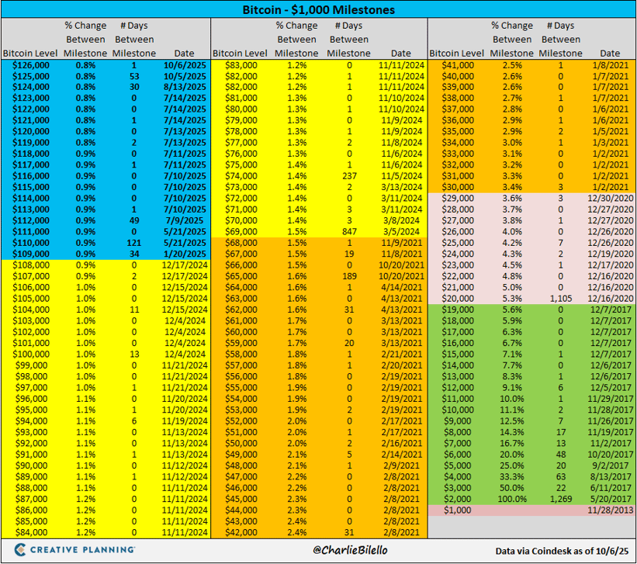The image size is (637, 564).
Task: Click the "Data via Coindesk" source note
Action: pyautogui.click(x=562, y=550)
